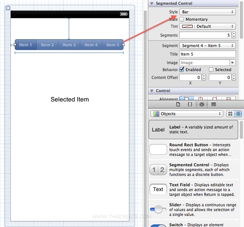This screenshot has height=227, width=244.
Task: Click the Content Offset Y stepper
Action: (x=233, y=77)
